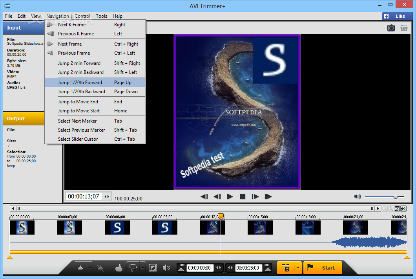The image size is (416, 279).
Task: Adjust the volume slider handle
Action: point(396,196)
